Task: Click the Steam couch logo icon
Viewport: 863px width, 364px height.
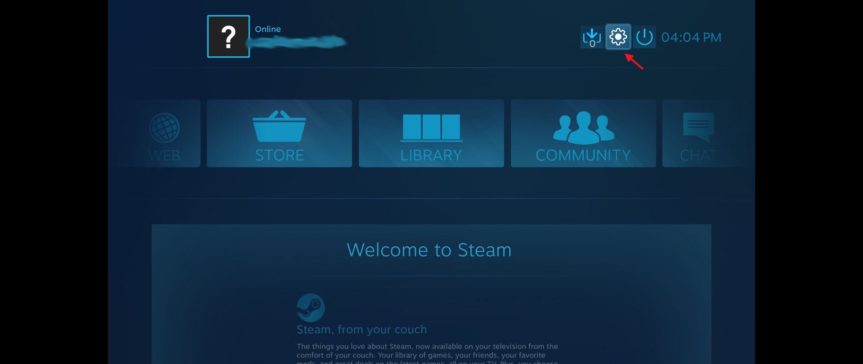Action: [310, 307]
